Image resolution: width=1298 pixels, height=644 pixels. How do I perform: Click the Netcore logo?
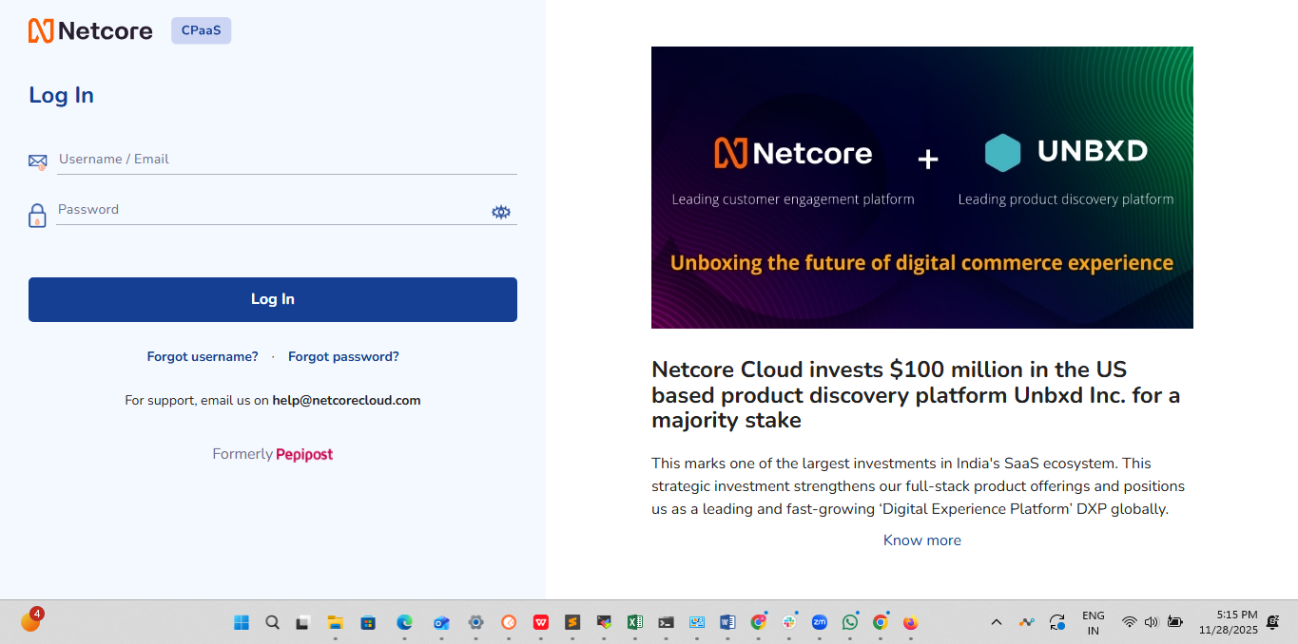pyautogui.click(x=90, y=30)
